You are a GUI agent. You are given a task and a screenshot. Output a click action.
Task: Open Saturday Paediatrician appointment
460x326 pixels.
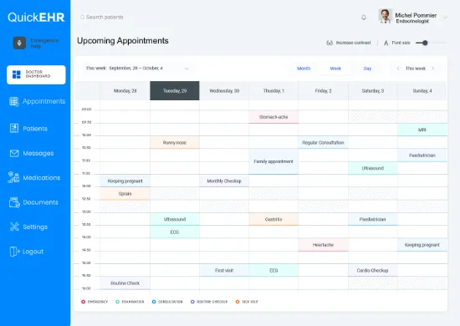(372, 219)
